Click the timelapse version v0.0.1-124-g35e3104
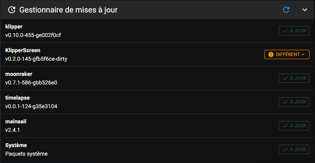315x163 pixels. pos(31,106)
